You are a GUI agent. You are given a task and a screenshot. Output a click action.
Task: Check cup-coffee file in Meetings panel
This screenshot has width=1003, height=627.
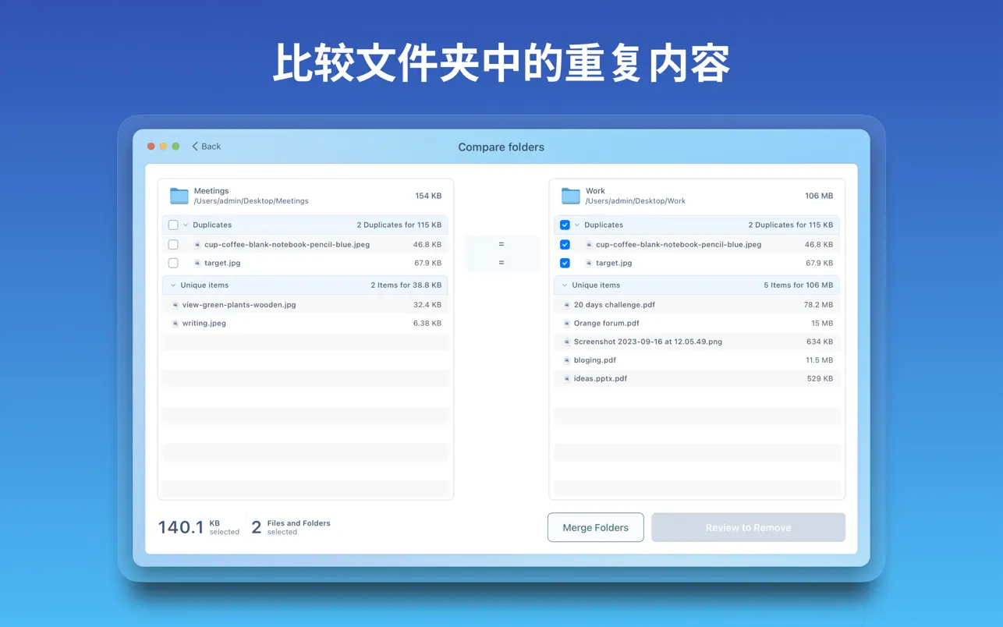click(173, 244)
